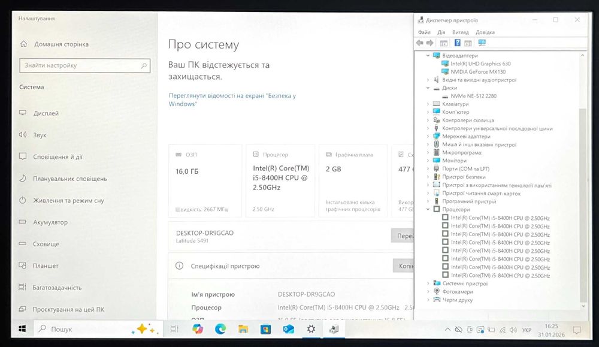
Task: Open Wi-Fi network icon in system tray
Action: point(503,330)
